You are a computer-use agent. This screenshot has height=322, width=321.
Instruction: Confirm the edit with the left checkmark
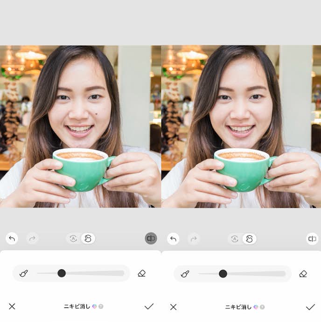point(149,306)
